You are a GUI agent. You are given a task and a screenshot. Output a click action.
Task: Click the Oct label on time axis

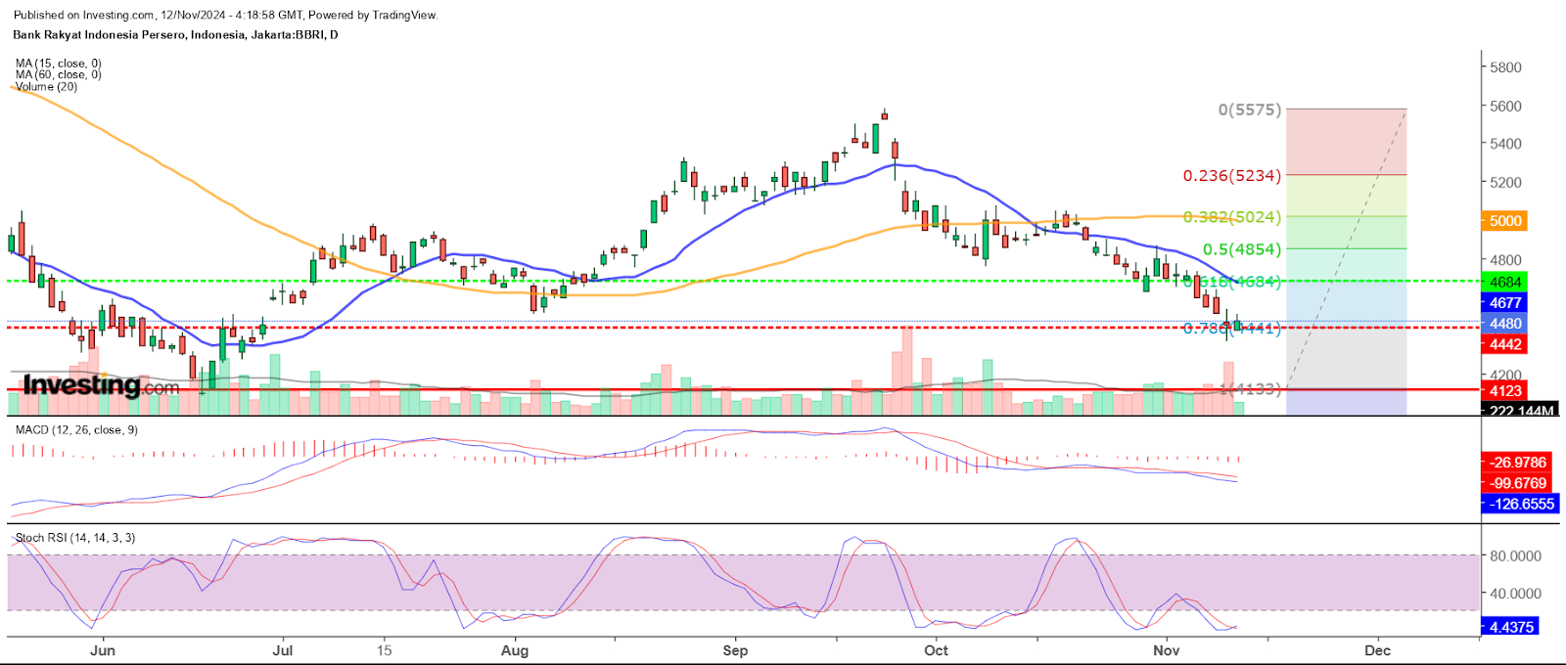pyautogui.click(x=937, y=650)
